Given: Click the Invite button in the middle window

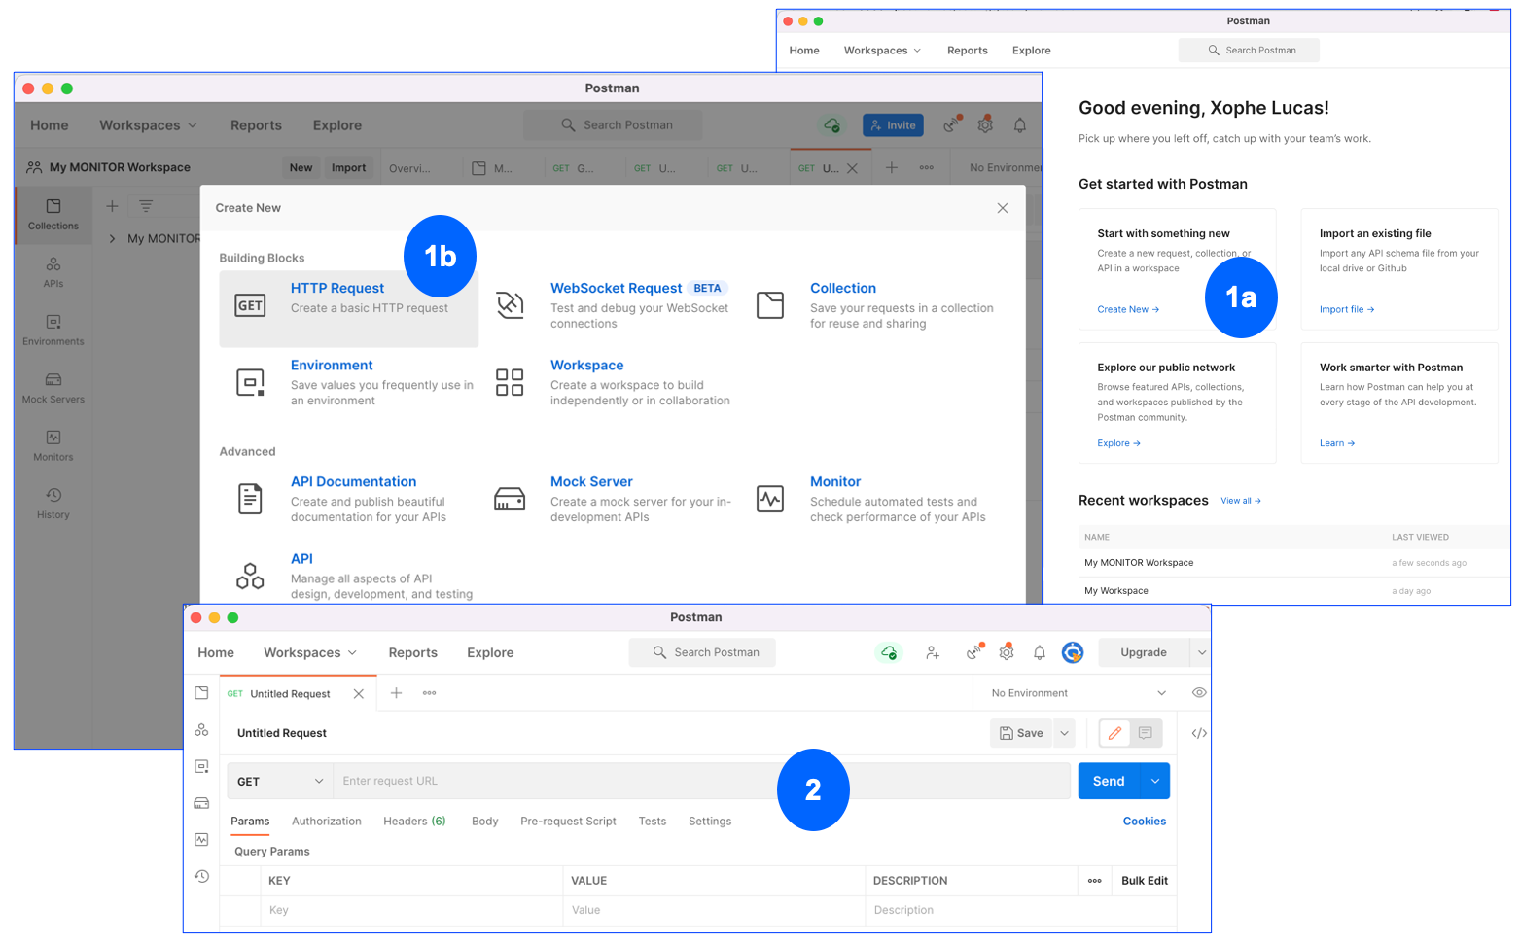Looking at the screenshot, I should point(893,125).
